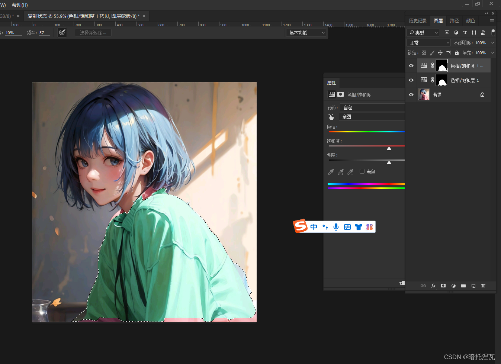Create a new layer icon

(x=473, y=286)
